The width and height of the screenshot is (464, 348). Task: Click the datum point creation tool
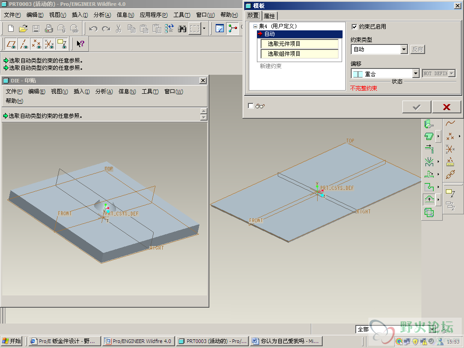(450, 136)
